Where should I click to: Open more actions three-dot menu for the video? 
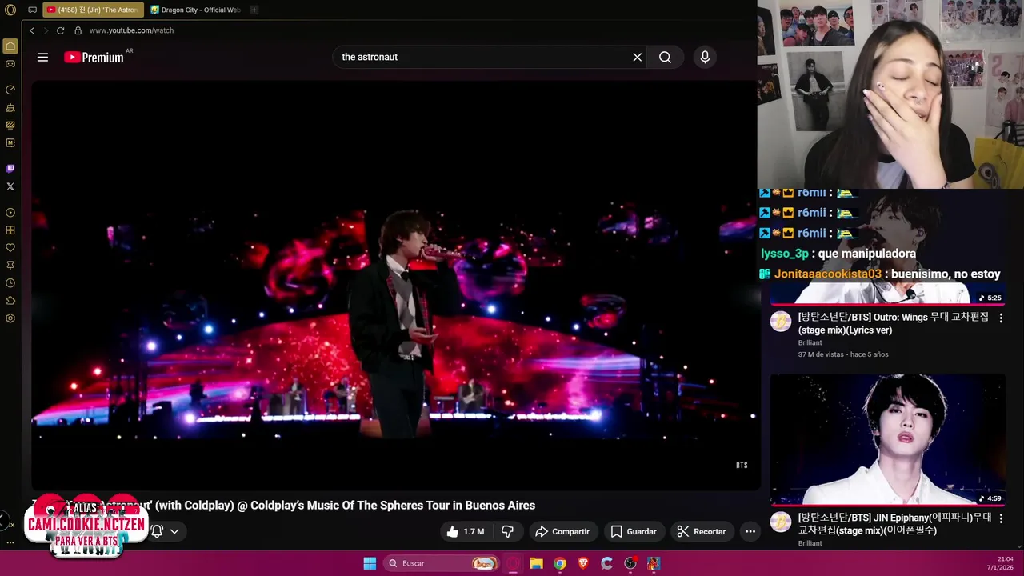[750, 531]
